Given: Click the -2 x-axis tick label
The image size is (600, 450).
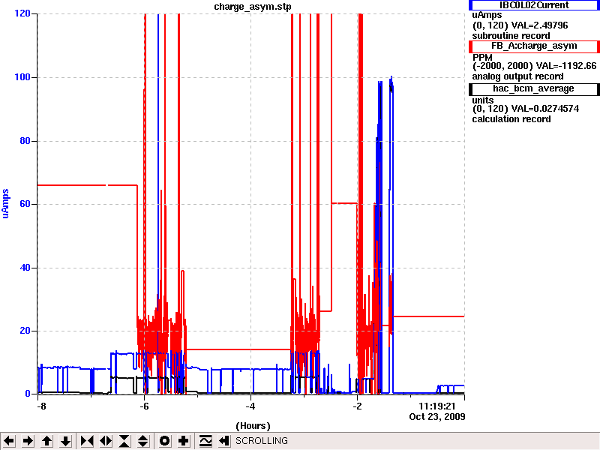Looking at the screenshot, I should pyautogui.click(x=356, y=406).
